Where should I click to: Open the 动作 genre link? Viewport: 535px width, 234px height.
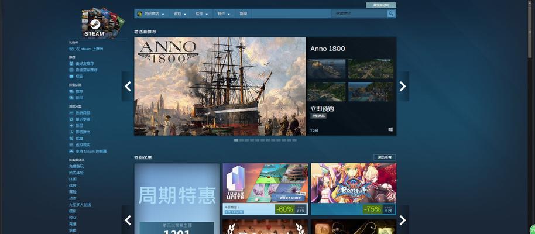pyautogui.click(x=73, y=198)
